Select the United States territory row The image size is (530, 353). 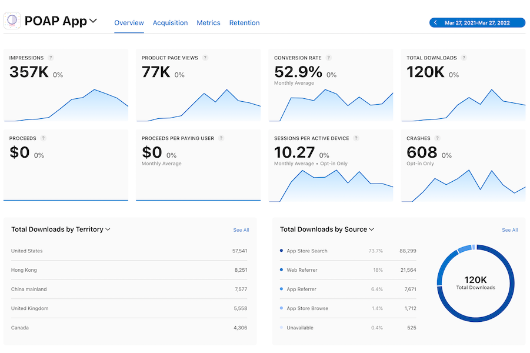129,251
